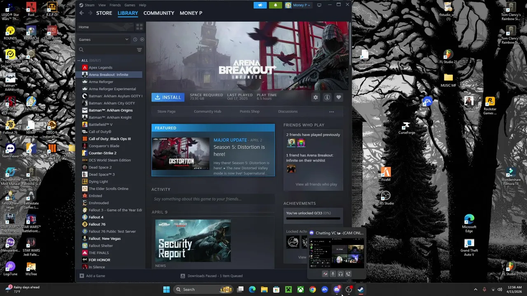Viewport: 527px width, 296px height.
Task: Open the Store Page link
Action: 166,111
